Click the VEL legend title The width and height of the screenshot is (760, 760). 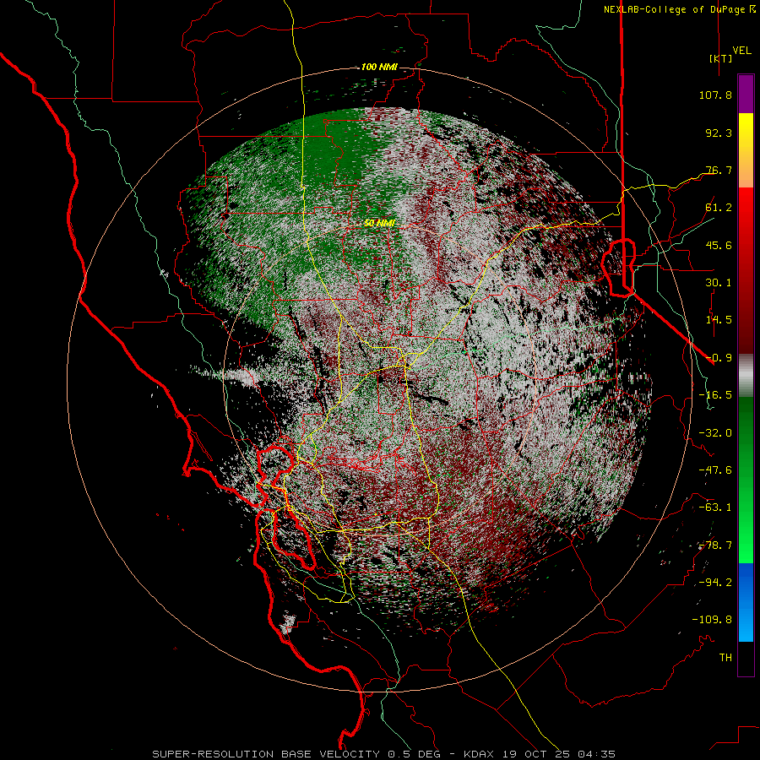tap(741, 51)
